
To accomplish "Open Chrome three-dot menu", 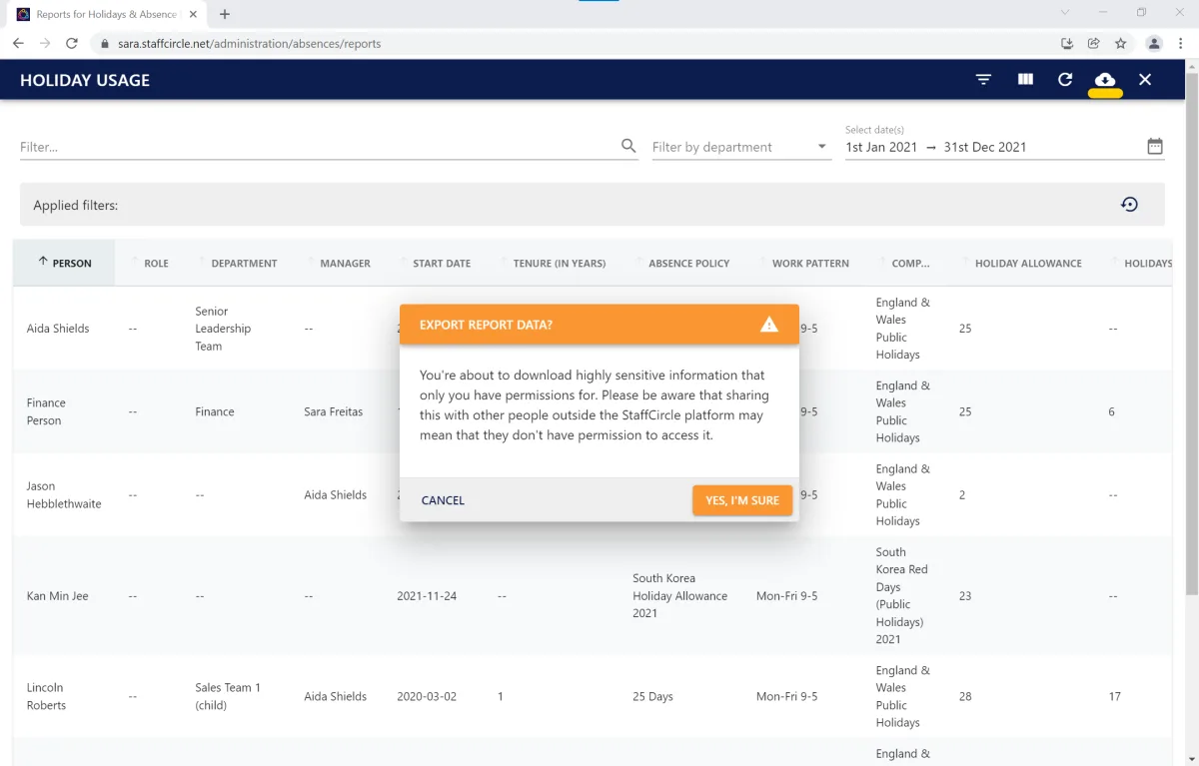I will click(x=1181, y=43).
